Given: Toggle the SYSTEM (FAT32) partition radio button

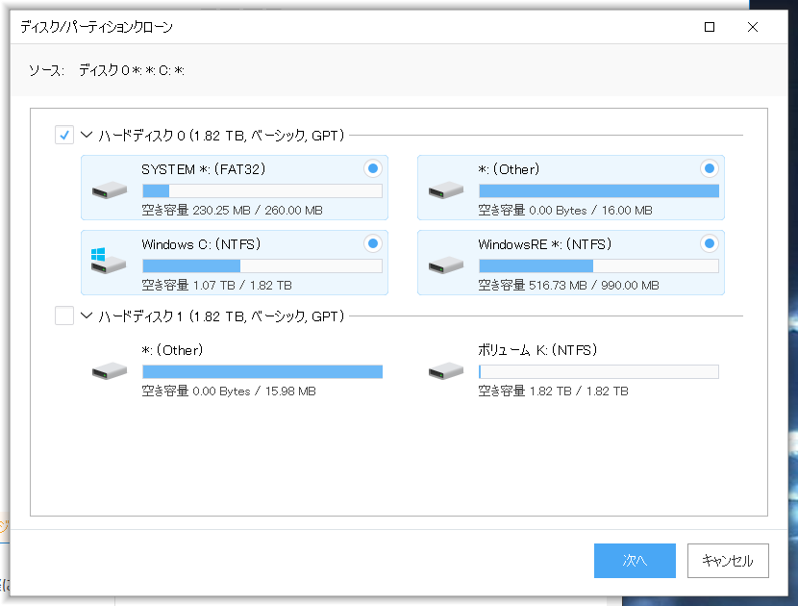Looking at the screenshot, I should 373,168.
